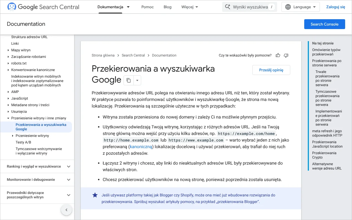
Task: Expand the Zarządzanie robotami tree item
Action: [x=8, y=57]
